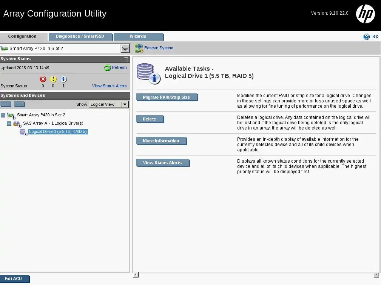The width and height of the screenshot is (381, 285).
Task: Click horizontal scrollbar right arrow
Action: [x=376, y=274]
